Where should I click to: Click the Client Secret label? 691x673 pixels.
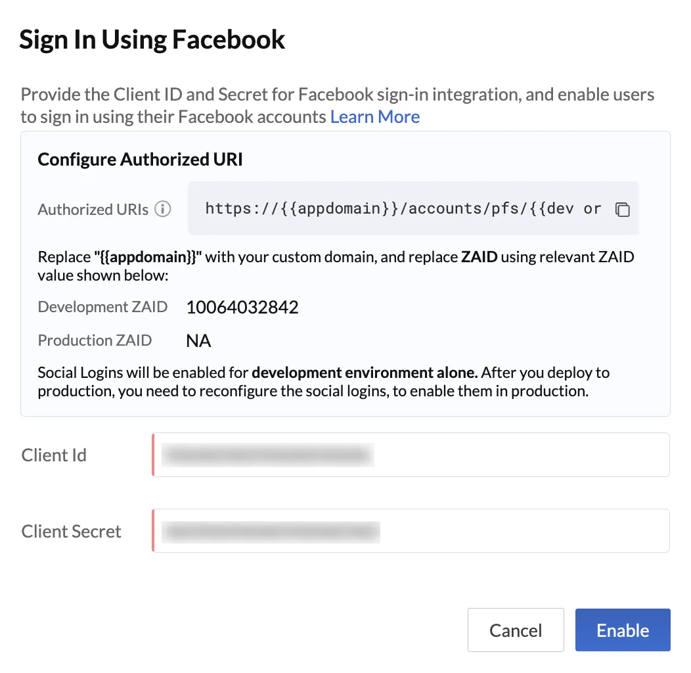[x=71, y=531]
